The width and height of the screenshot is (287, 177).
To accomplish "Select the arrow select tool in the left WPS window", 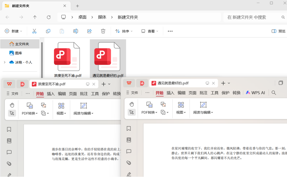I will click(12, 113).
